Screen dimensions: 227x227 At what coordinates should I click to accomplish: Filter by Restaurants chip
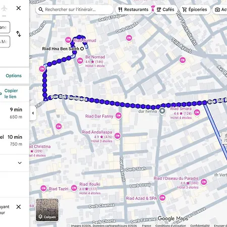[x=133, y=10]
